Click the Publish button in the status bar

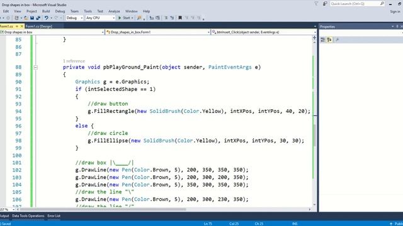coord(396,223)
